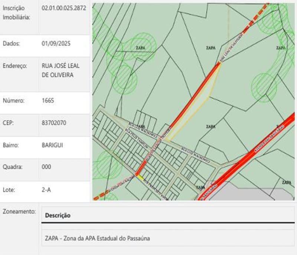Select the postal code 83702070
The image size is (297, 255).
point(54,123)
